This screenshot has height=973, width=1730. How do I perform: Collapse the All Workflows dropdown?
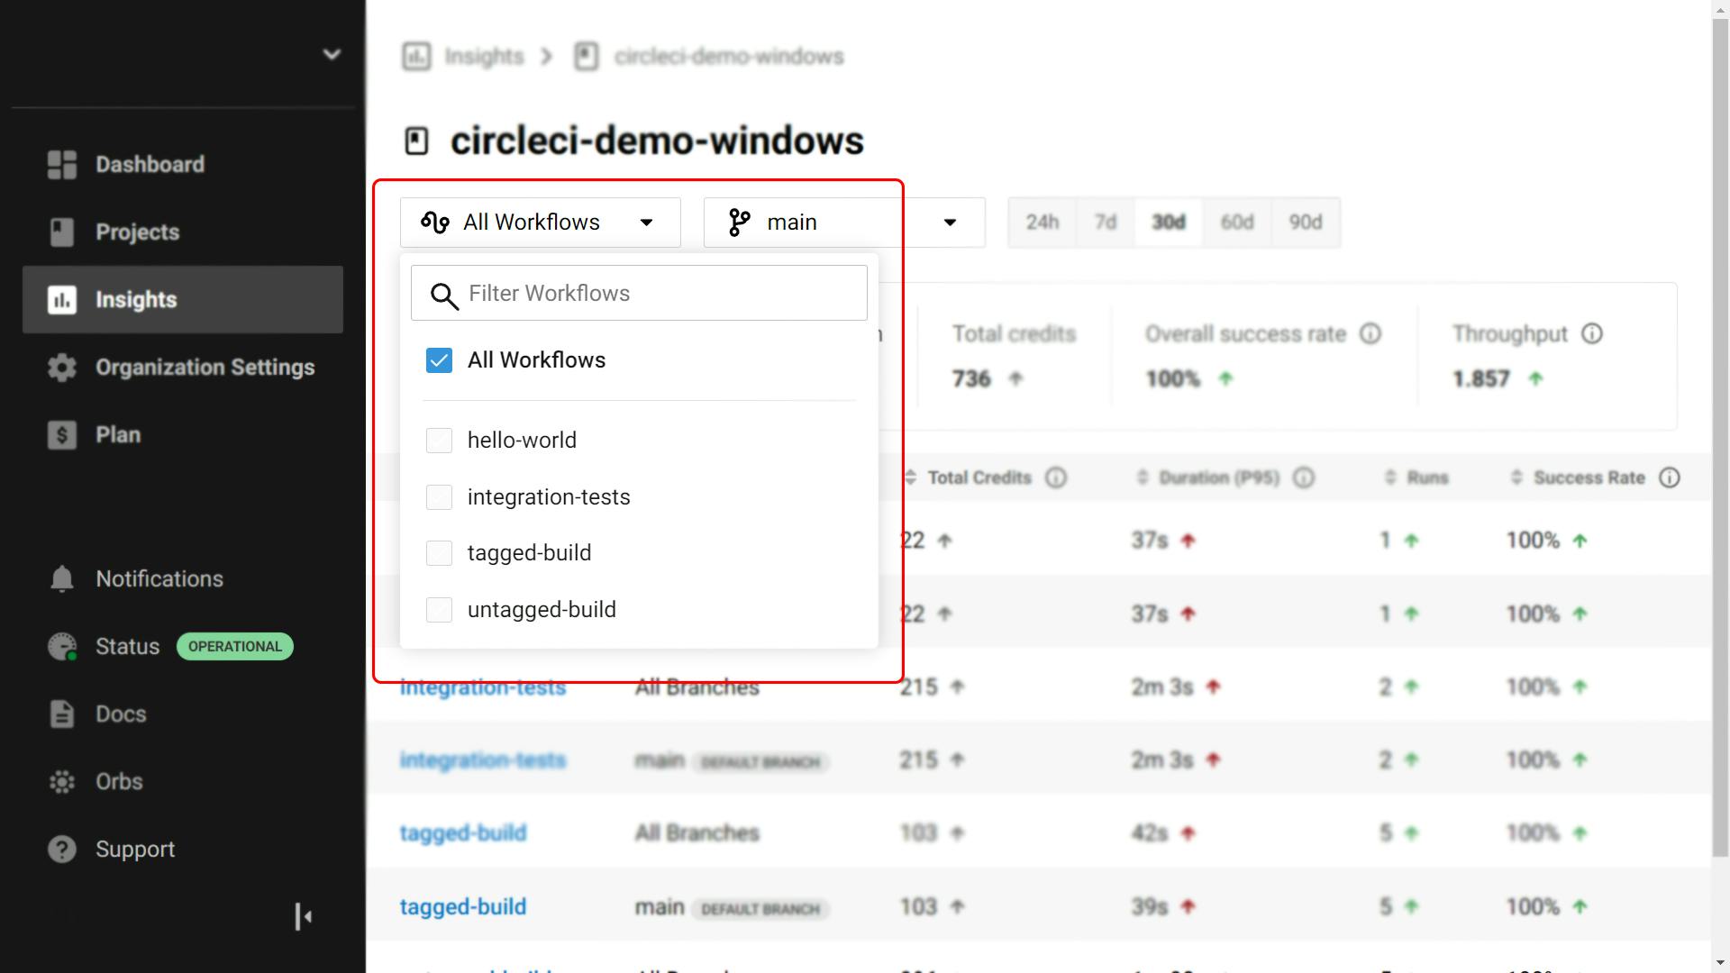click(647, 222)
